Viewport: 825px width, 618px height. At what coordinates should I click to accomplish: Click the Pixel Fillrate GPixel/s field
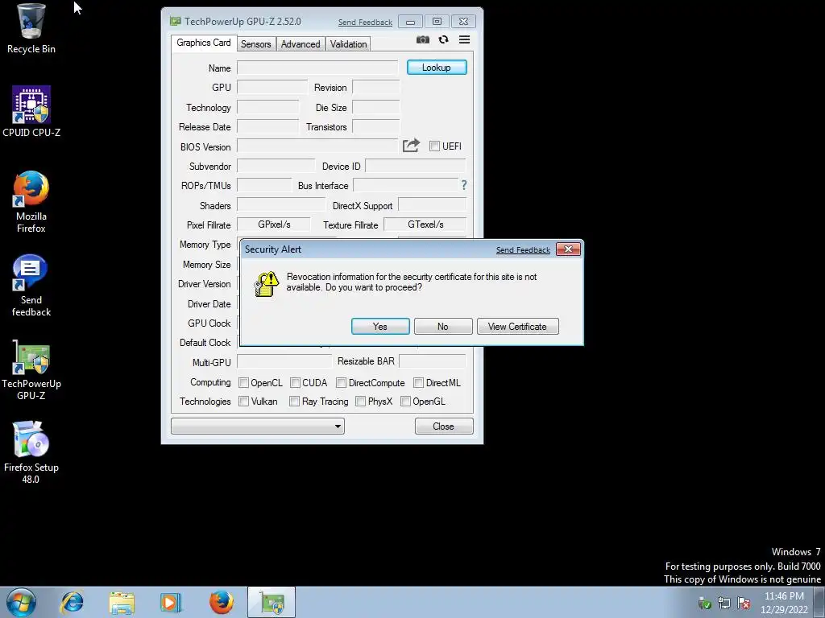click(x=274, y=225)
